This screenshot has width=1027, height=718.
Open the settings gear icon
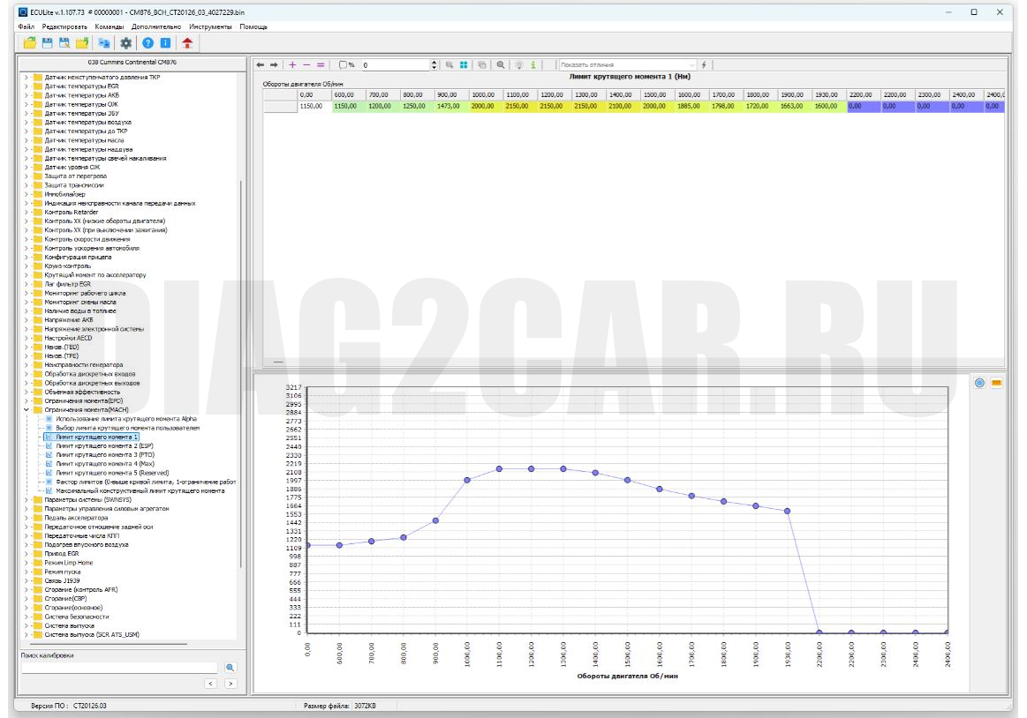click(x=125, y=43)
